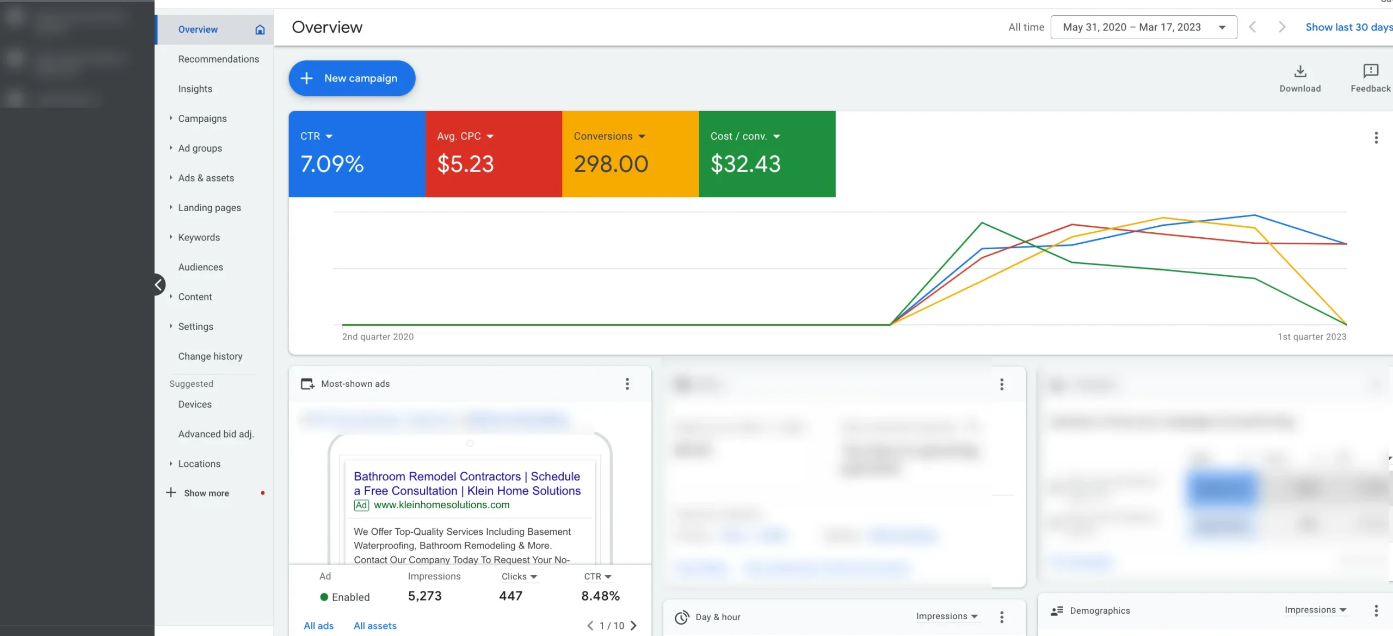Expand the Ad groups menu item
This screenshot has width=1393, height=636.
point(171,148)
